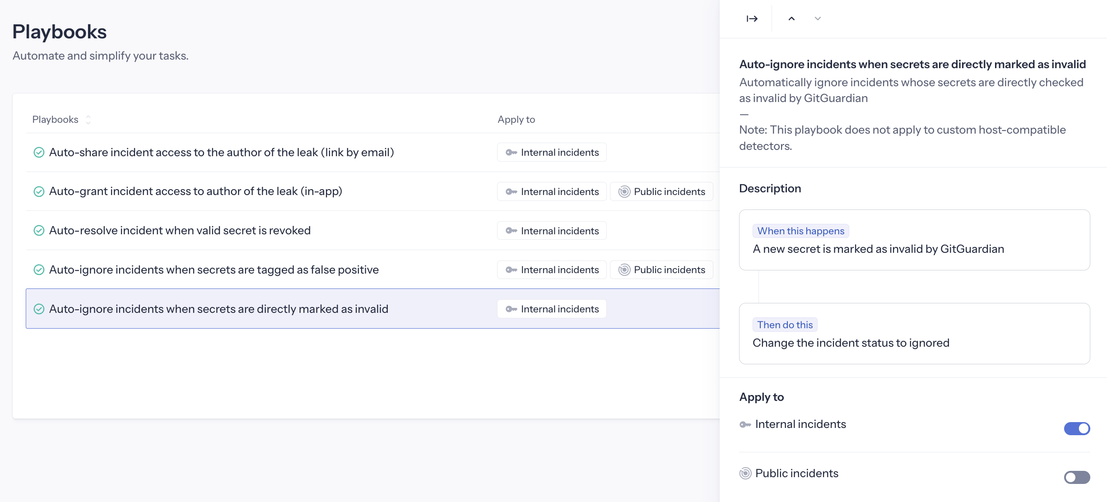
Task: Click green check icon on Auto-share playbook
Action: pos(39,153)
